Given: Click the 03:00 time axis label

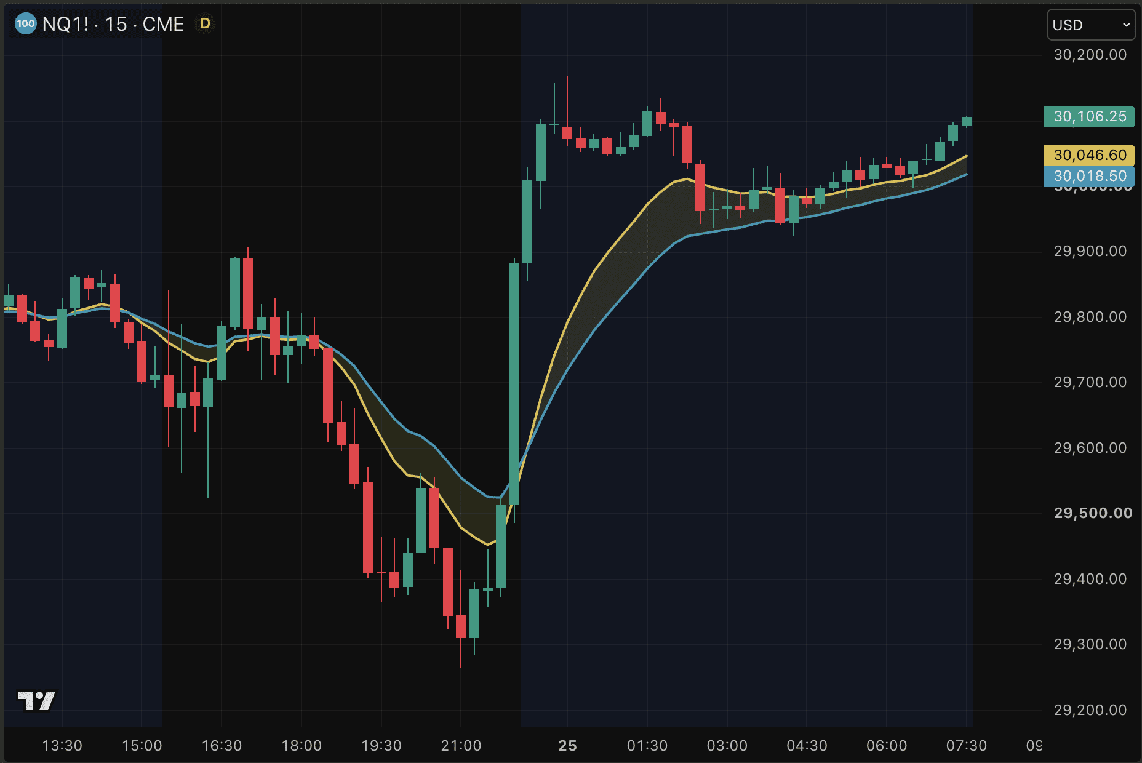Looking at the screenshot, I should pos(727,746).
